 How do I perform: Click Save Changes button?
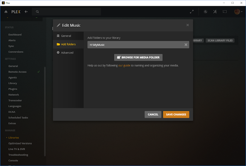tap(176, 114)
